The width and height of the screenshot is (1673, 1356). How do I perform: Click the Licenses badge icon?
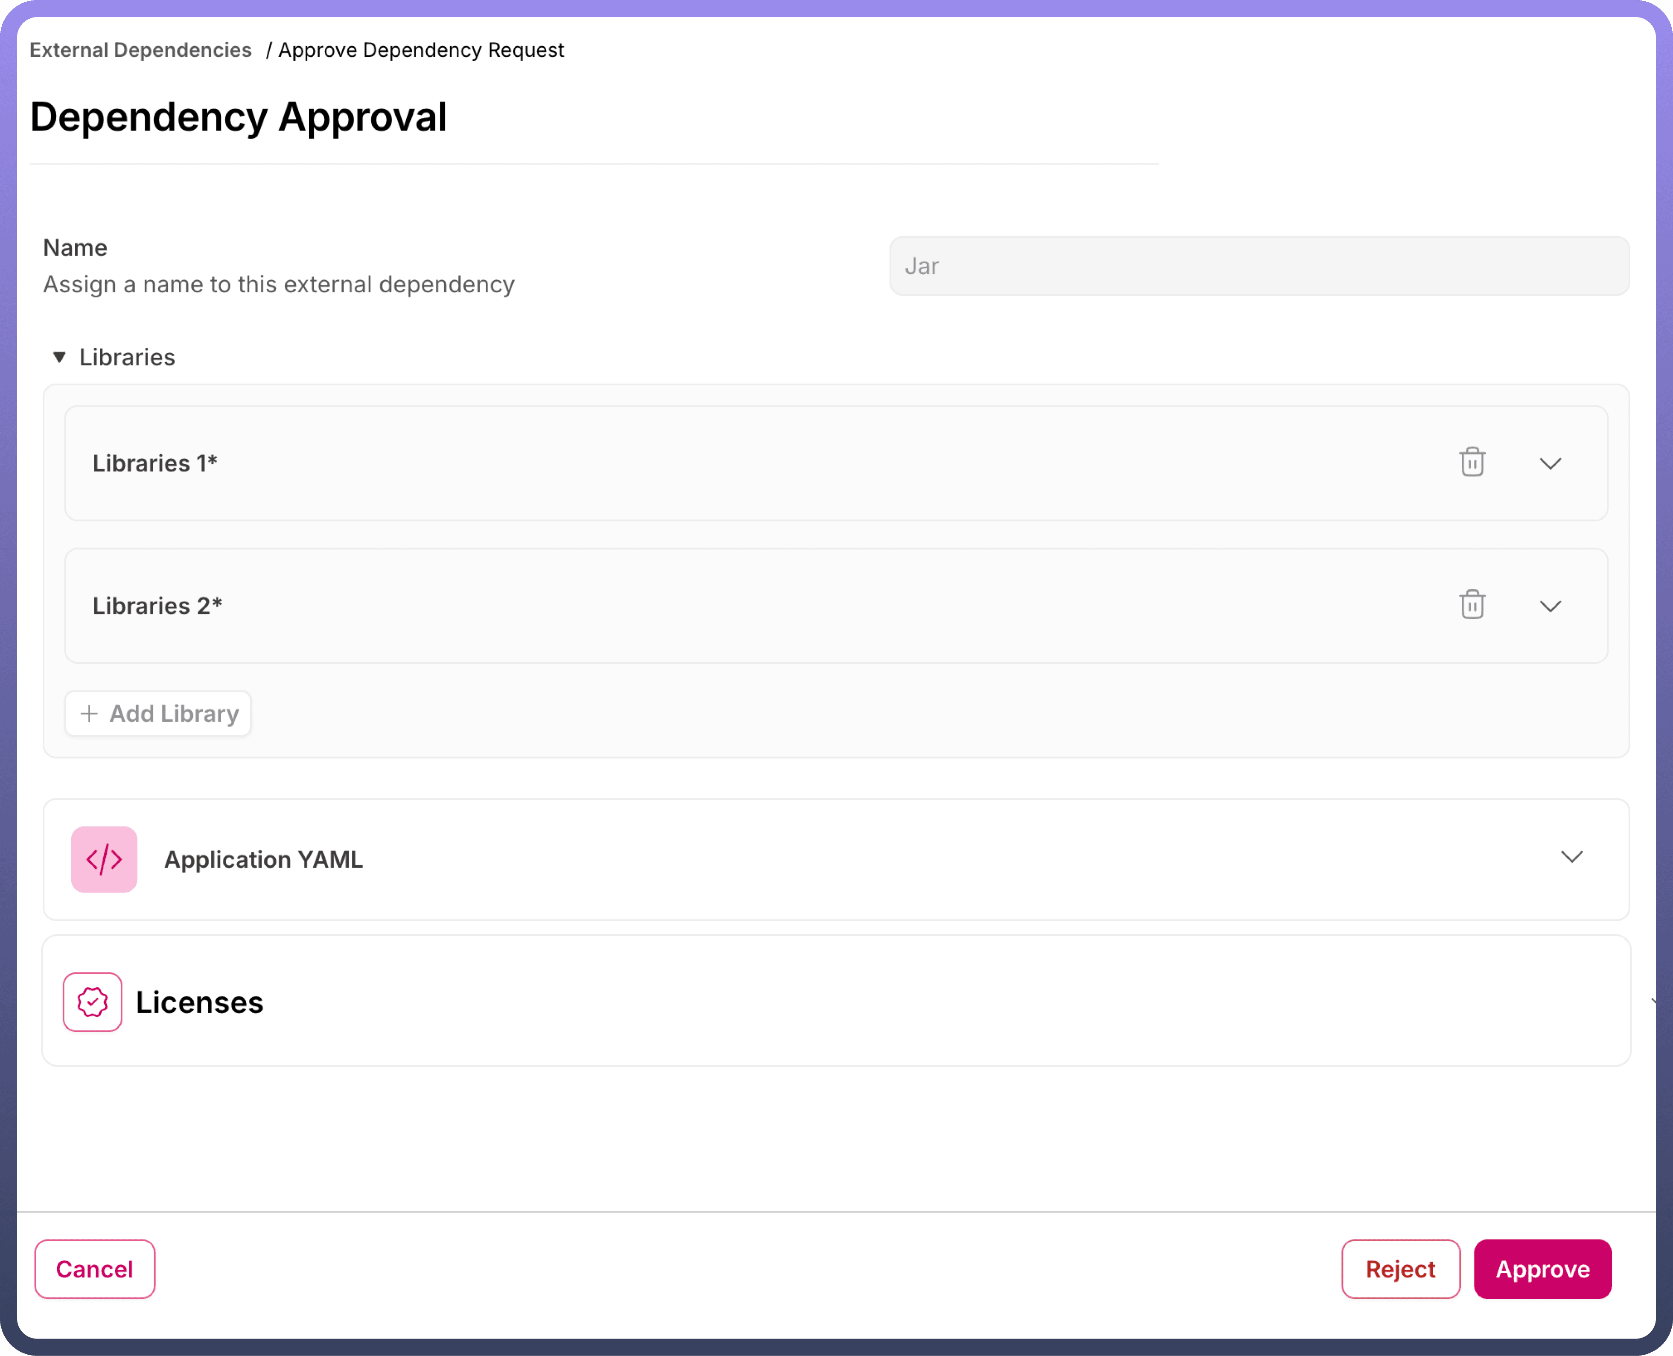[x=92, y=1002]
